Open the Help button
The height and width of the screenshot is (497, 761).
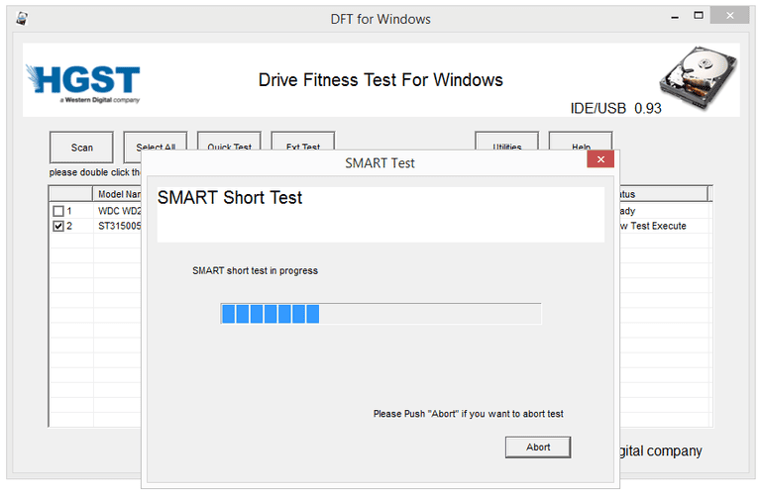click(581, 142)
